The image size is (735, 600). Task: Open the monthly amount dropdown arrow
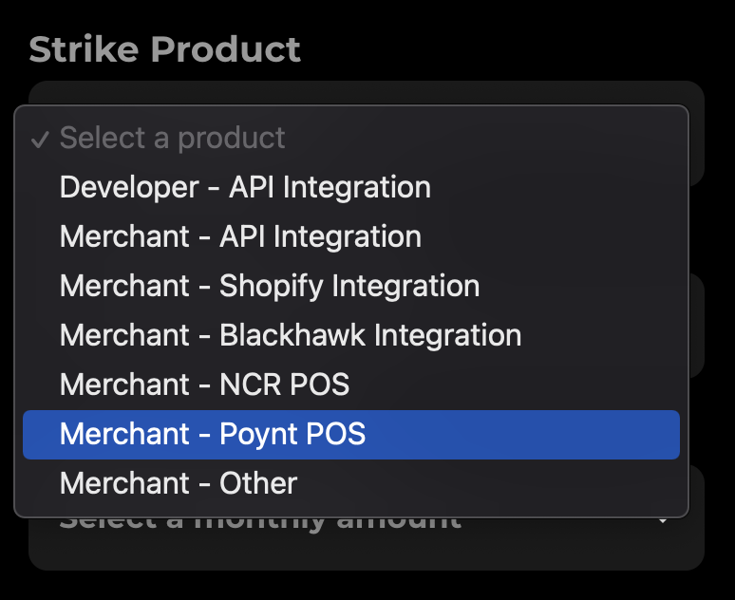pyautogui.click(x=662, y=521)
